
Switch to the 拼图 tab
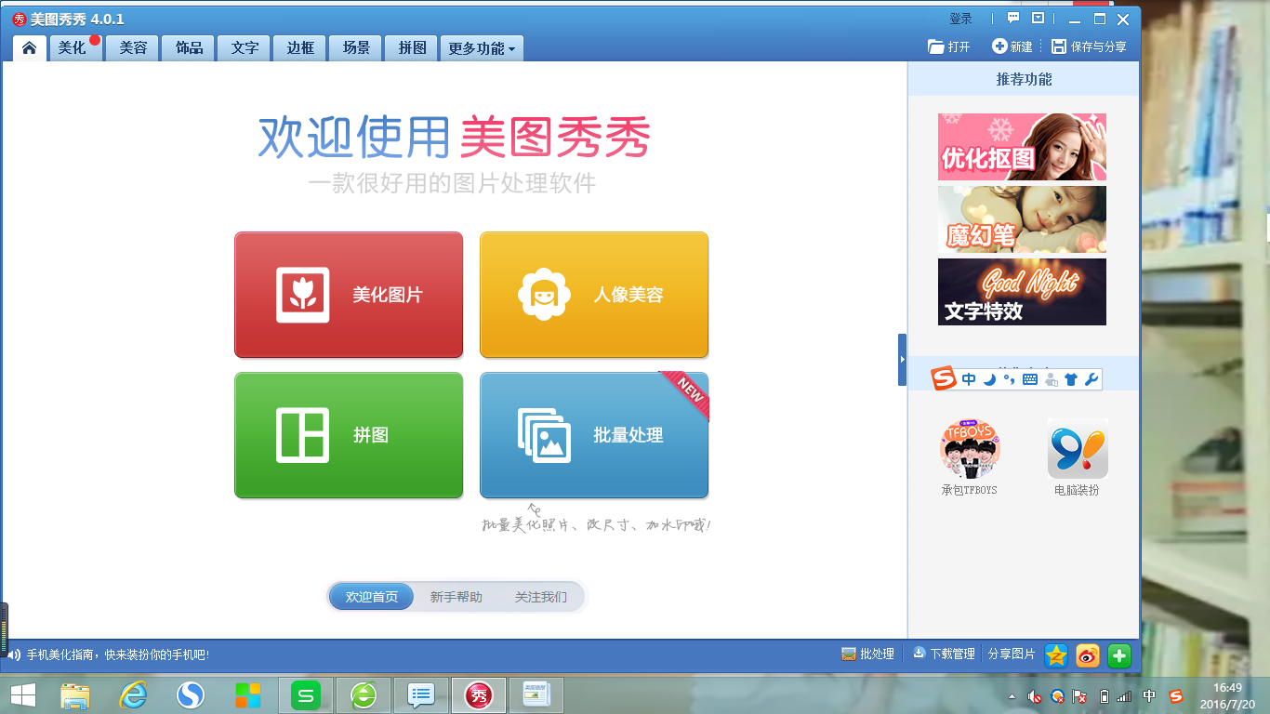click(412, 47)
